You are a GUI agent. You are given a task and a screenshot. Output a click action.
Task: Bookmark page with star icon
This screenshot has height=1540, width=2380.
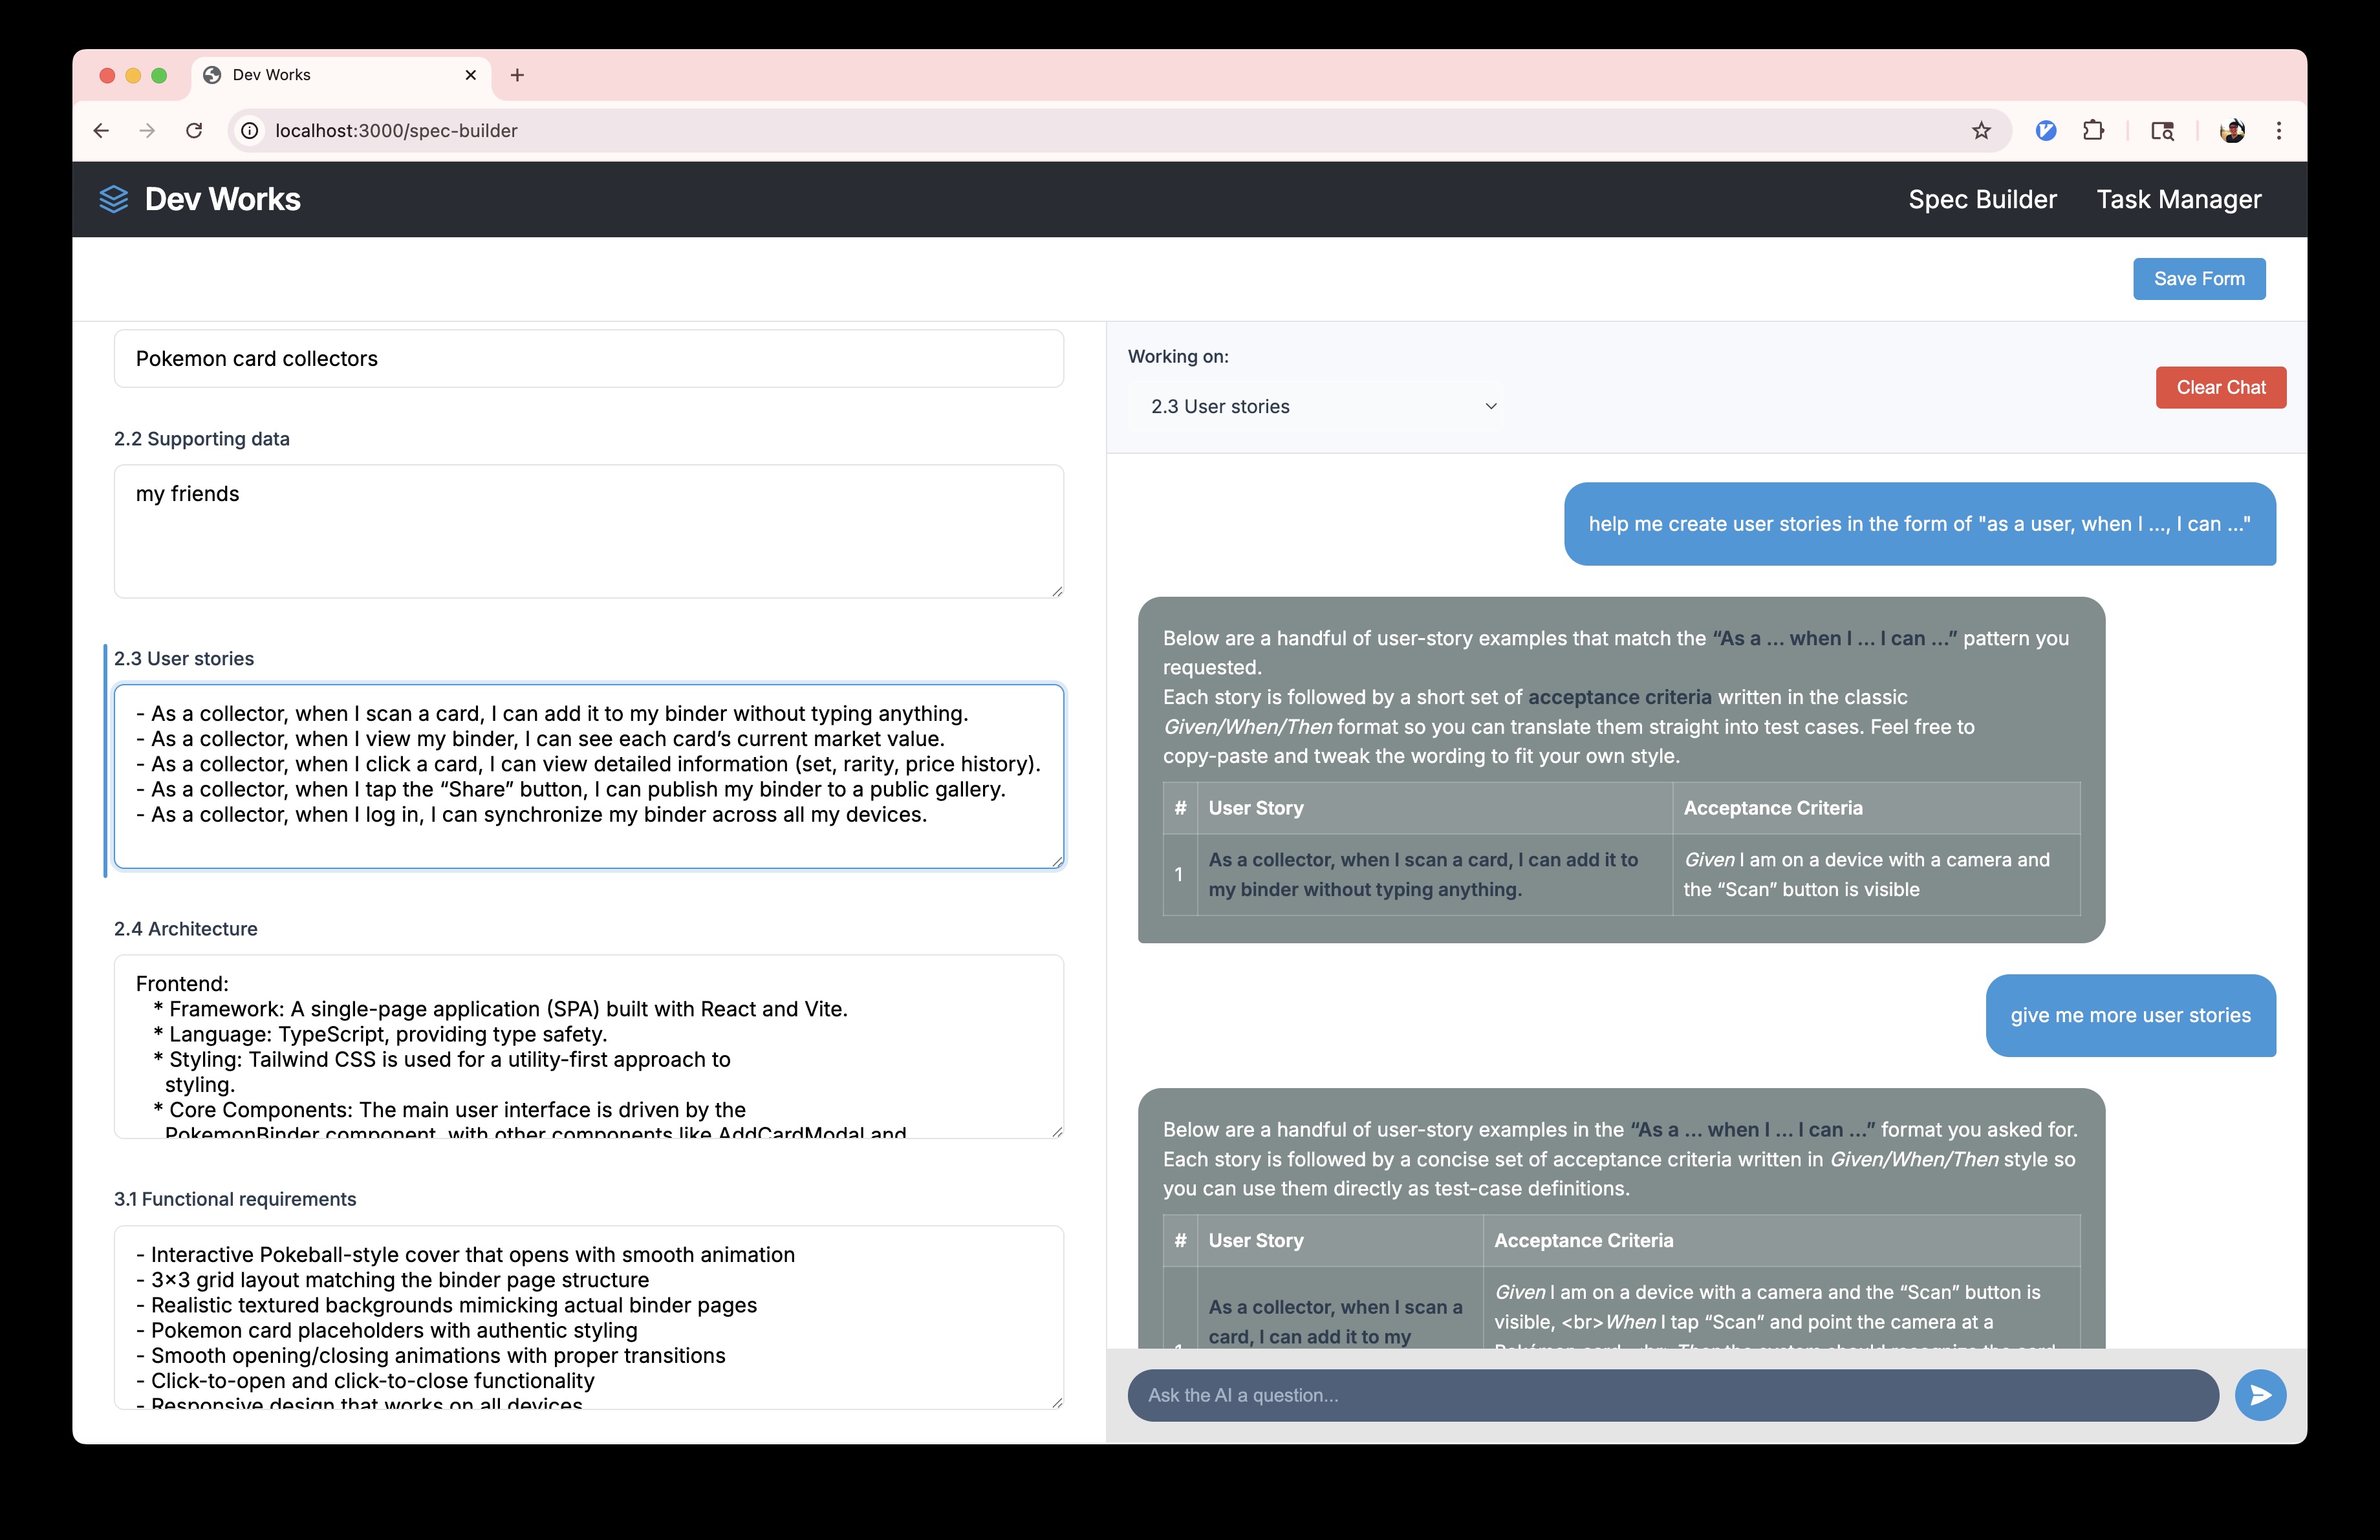(x=1981, y=131)
